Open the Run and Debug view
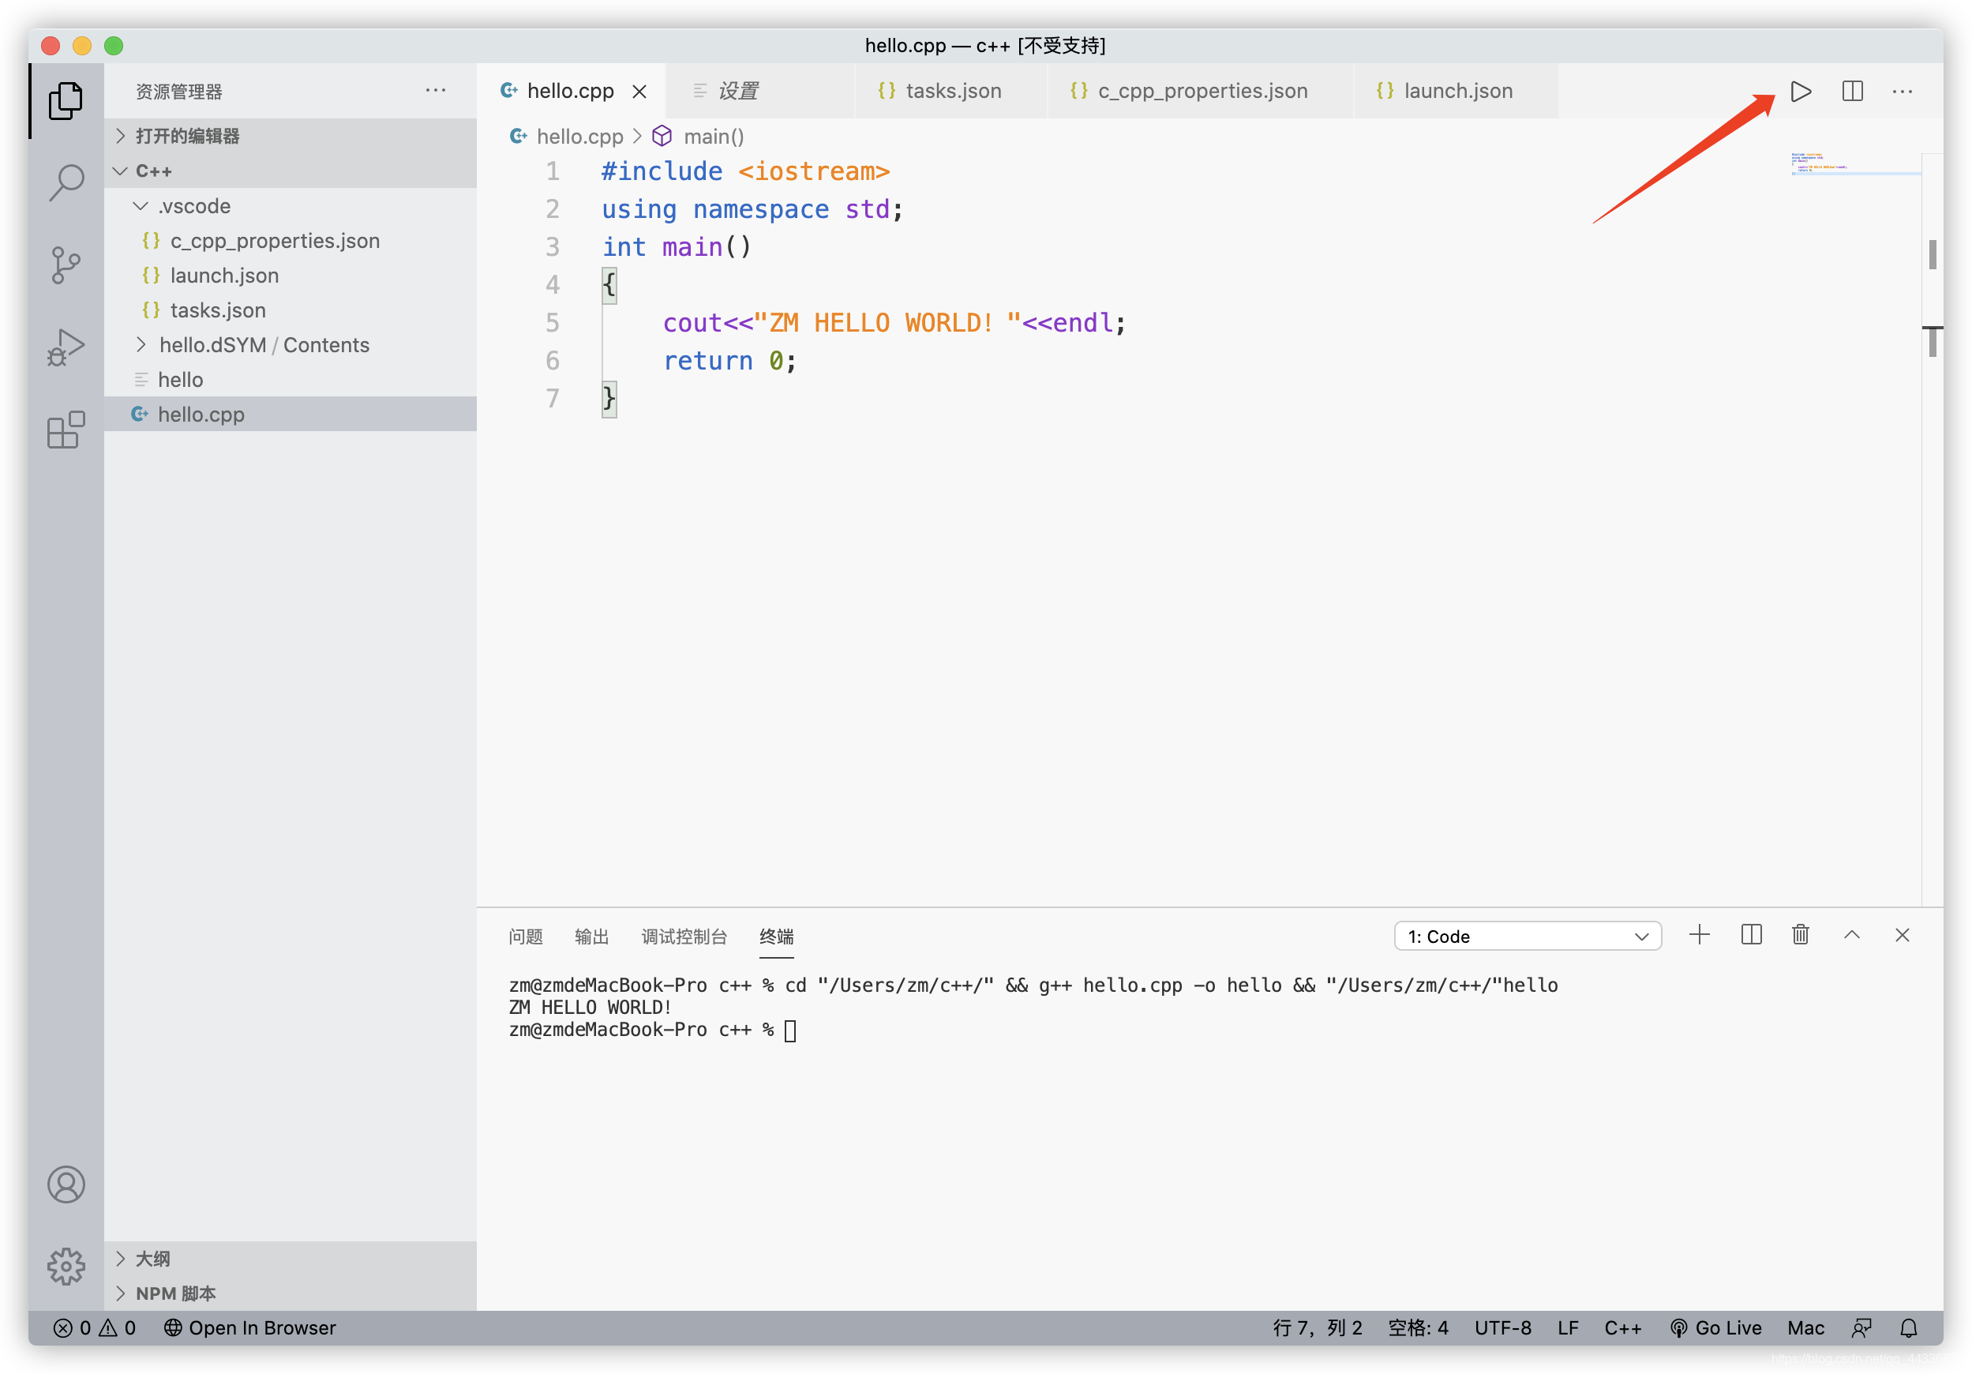Viewport: 1972px width, 1374px height. click(66, 348)
